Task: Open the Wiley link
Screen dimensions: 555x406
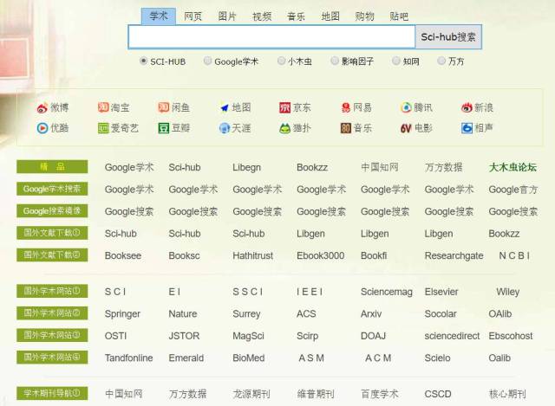Action: (508, 292)
